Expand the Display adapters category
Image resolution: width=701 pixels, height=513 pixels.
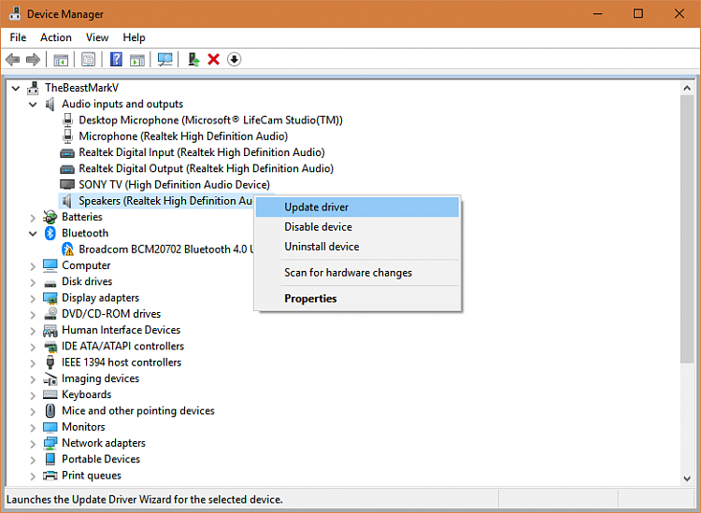point(33,298)
